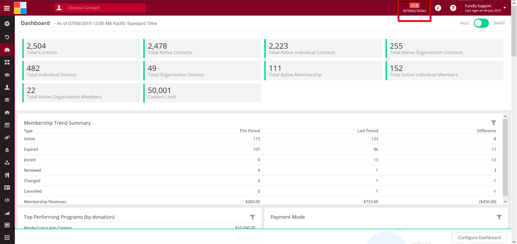This screenshot has width=517, height=244.
Task: Click the page scrollbar down arrow
Action: tap(514, 242)
